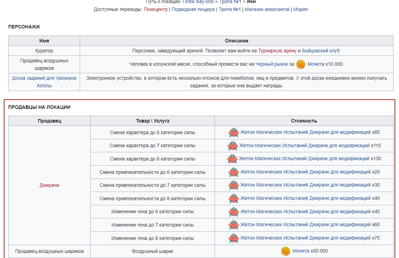
Task: Open the Магазин аквалангов link
Action: click(267, 10)
